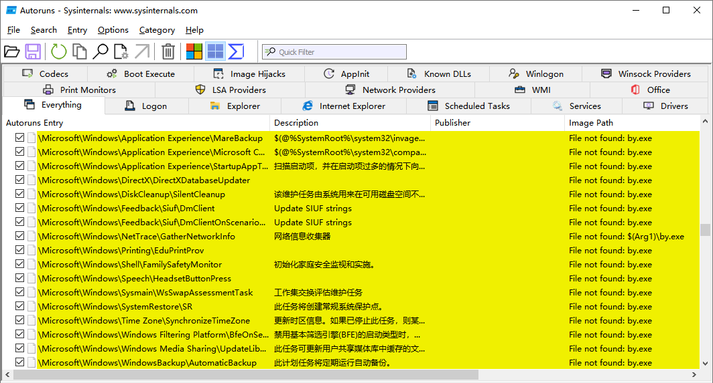Image resolution: width=713 pixels, height=383 pixels.
Task: Click the Open folder toolbar icon
Action: [11, 51]
